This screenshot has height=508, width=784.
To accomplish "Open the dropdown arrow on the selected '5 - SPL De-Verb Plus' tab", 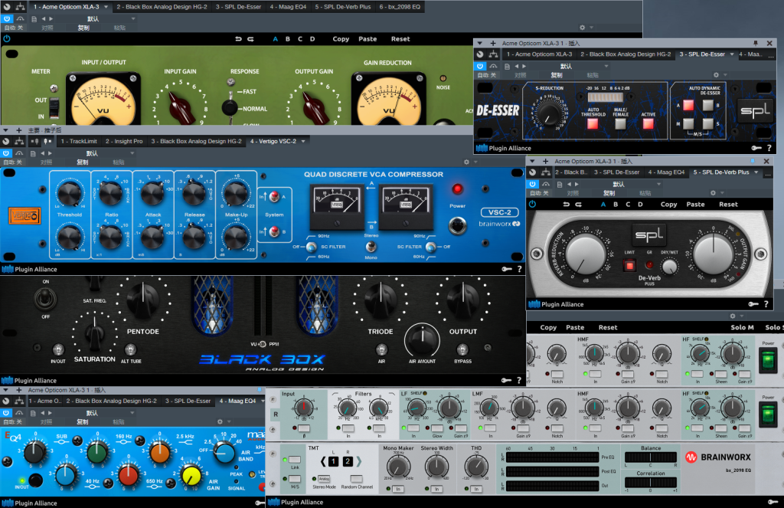I will click(x=756, y=172).
